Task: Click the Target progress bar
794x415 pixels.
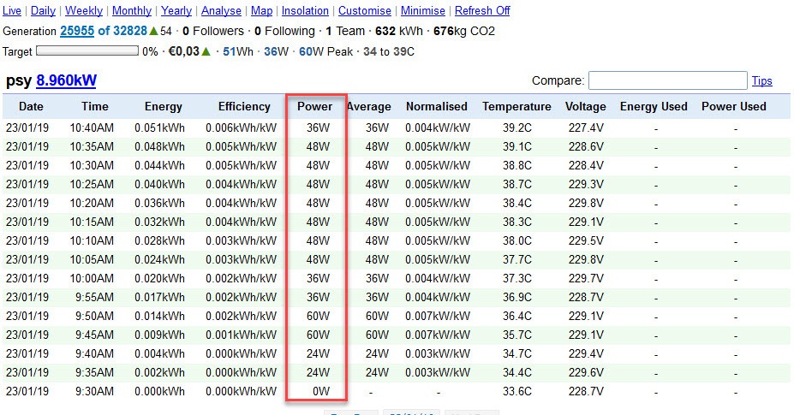Action: coord(87,50)
